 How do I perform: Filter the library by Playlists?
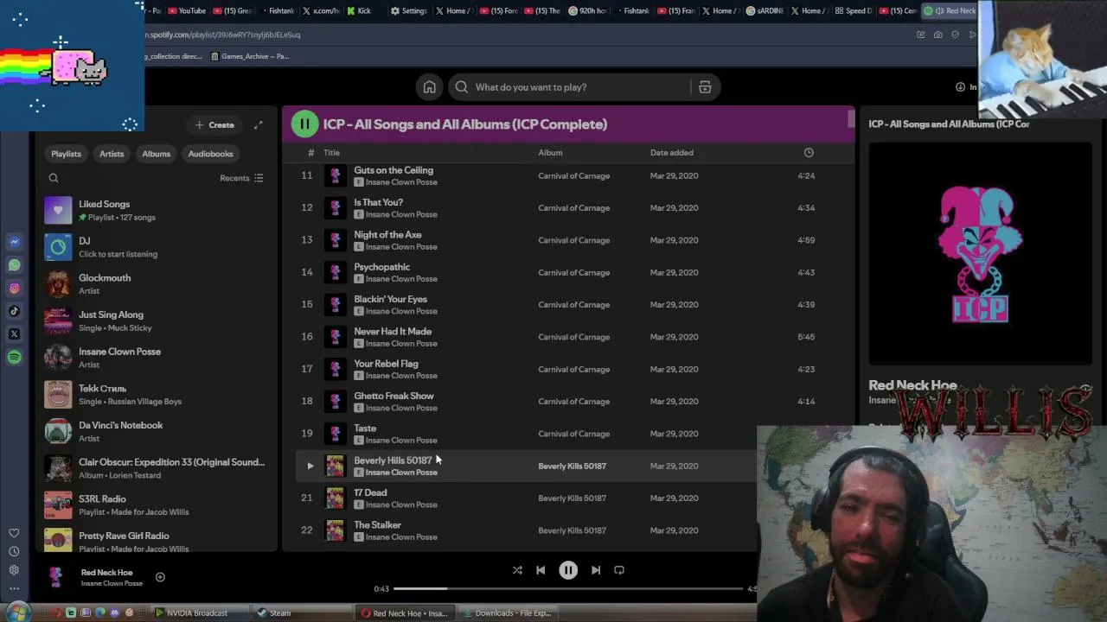66,154
